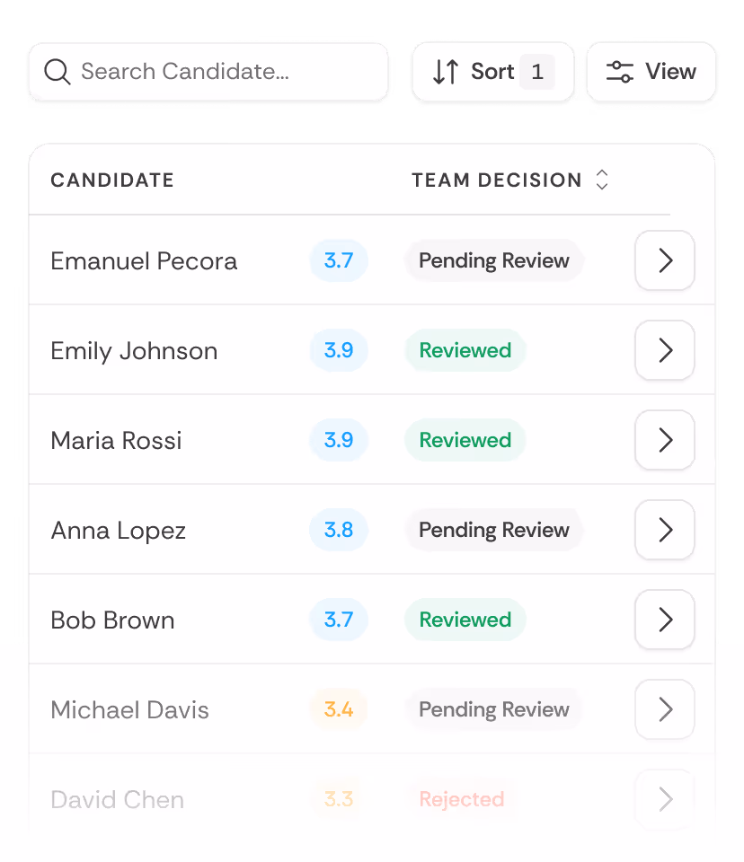
Task: Select Emily Johnson's Reviewed status badge
Action: coord(465,350)
